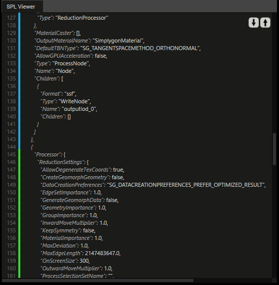
Task: Click "GroupImportance" key
Action: click(64, 215)
